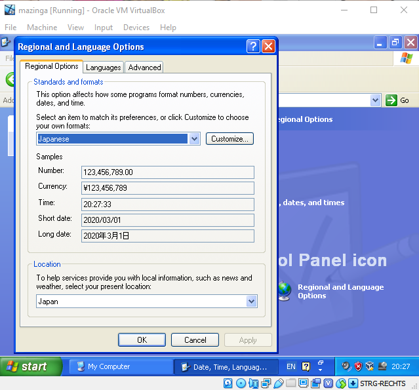
Task: Click the VirtualBox Guest Additions tray icon
Action: (370, 366)
